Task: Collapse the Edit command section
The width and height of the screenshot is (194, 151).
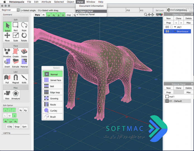Action: [16, 20]
